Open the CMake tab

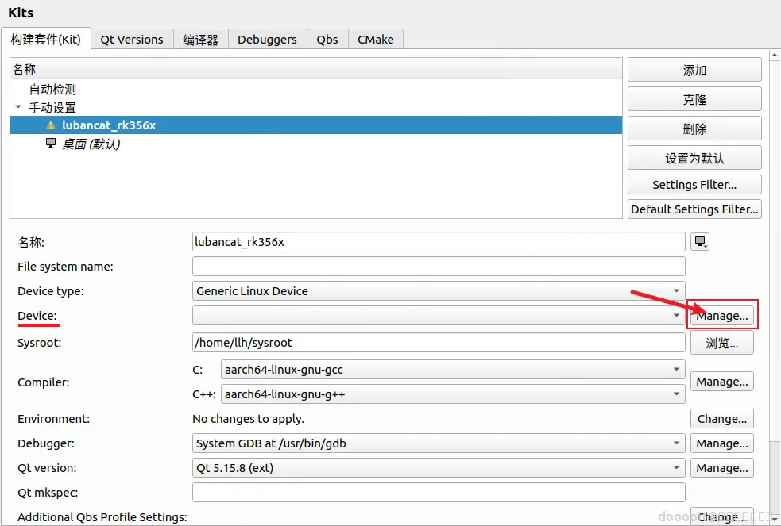(x=376, y=40)
